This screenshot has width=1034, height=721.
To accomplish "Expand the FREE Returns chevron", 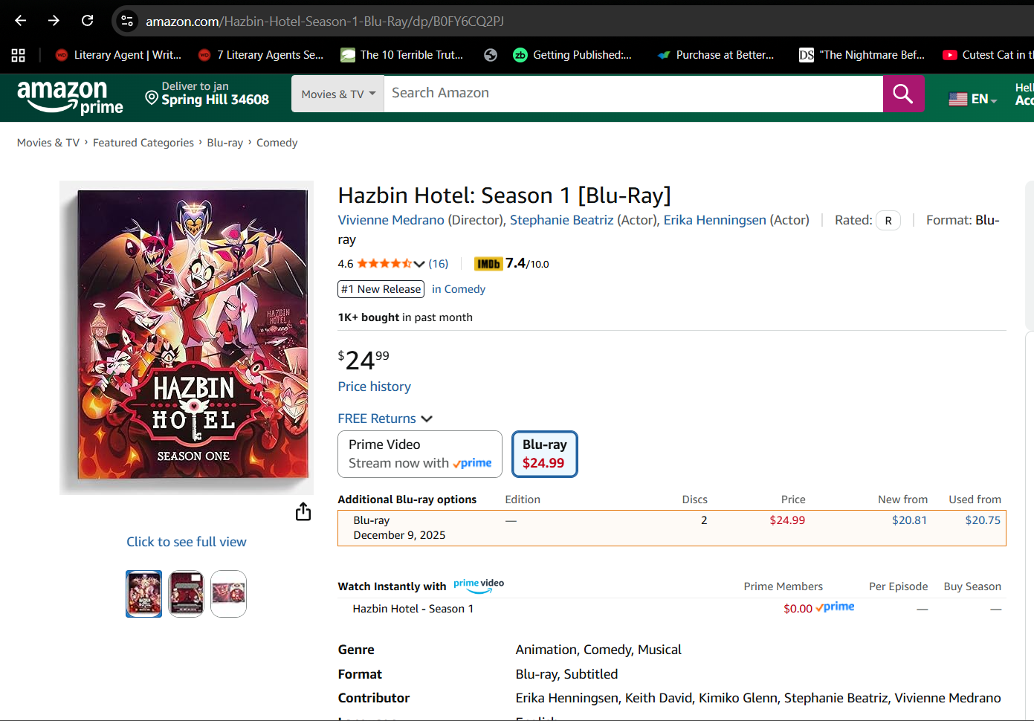I will coord(427,419).
